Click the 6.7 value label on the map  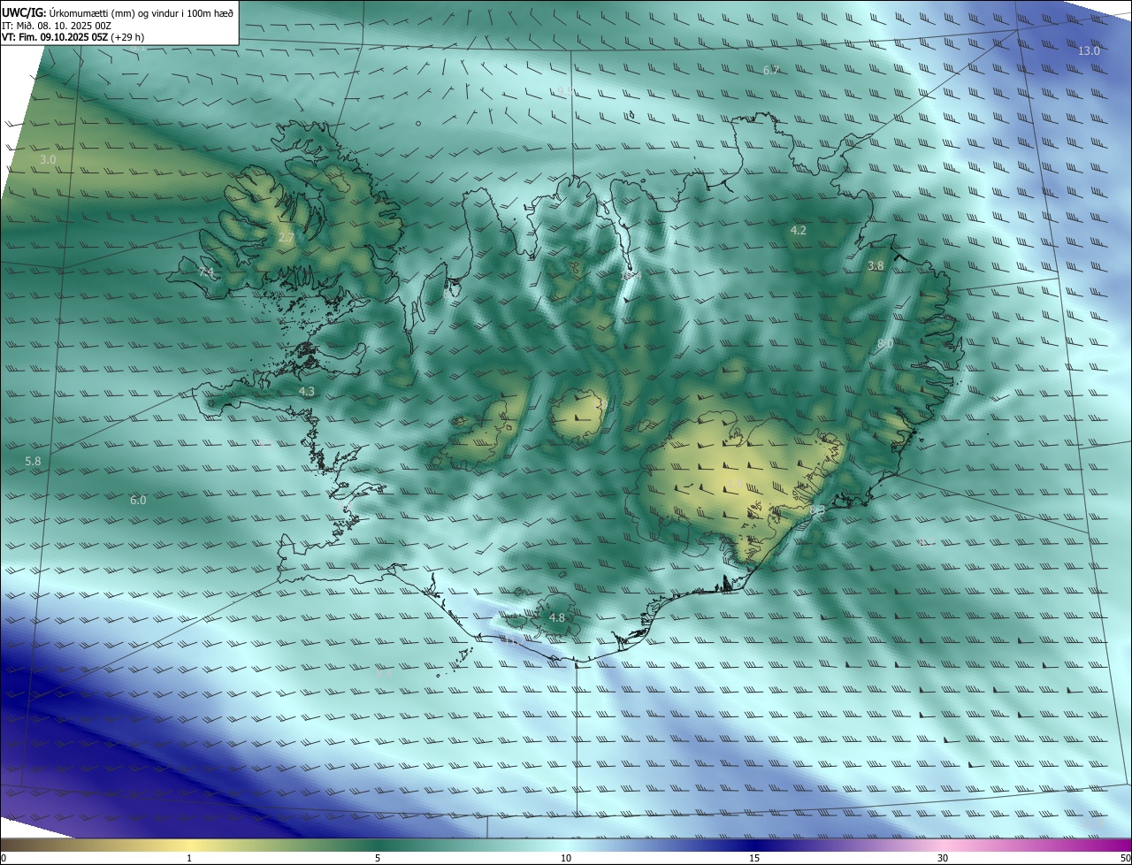click(771, 70)
